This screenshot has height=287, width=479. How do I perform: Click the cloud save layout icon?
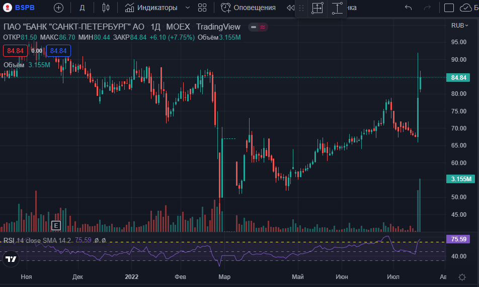[465, 8]
